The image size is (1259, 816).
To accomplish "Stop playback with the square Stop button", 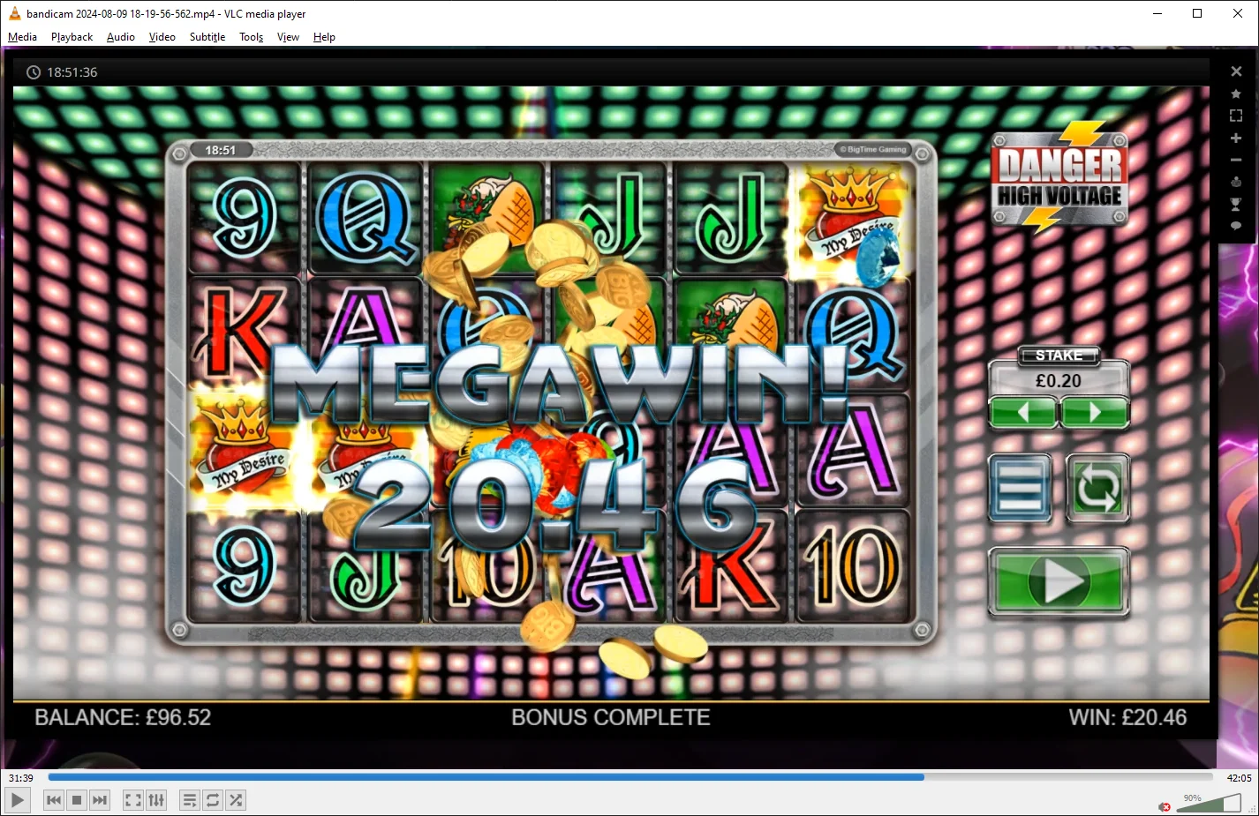I will (77, 800).
